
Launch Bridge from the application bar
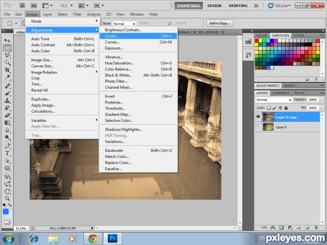click(x=22, y=5)
